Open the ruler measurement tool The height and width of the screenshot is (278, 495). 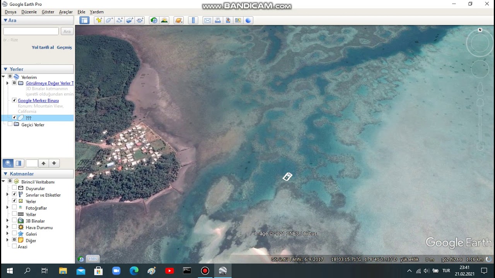pyautogui.click(x=193, y=20)
